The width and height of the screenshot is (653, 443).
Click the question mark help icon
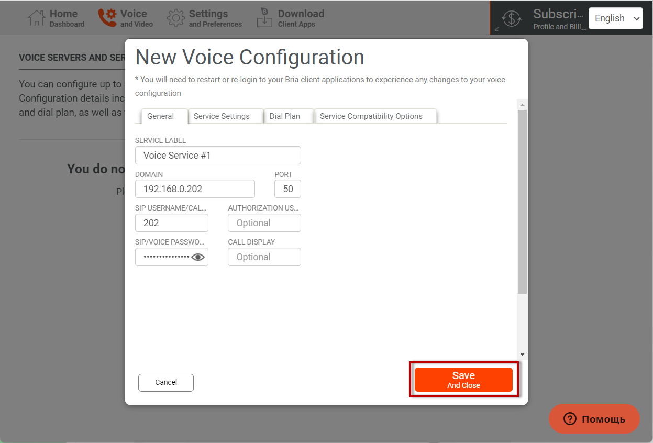tap(570, 419)
